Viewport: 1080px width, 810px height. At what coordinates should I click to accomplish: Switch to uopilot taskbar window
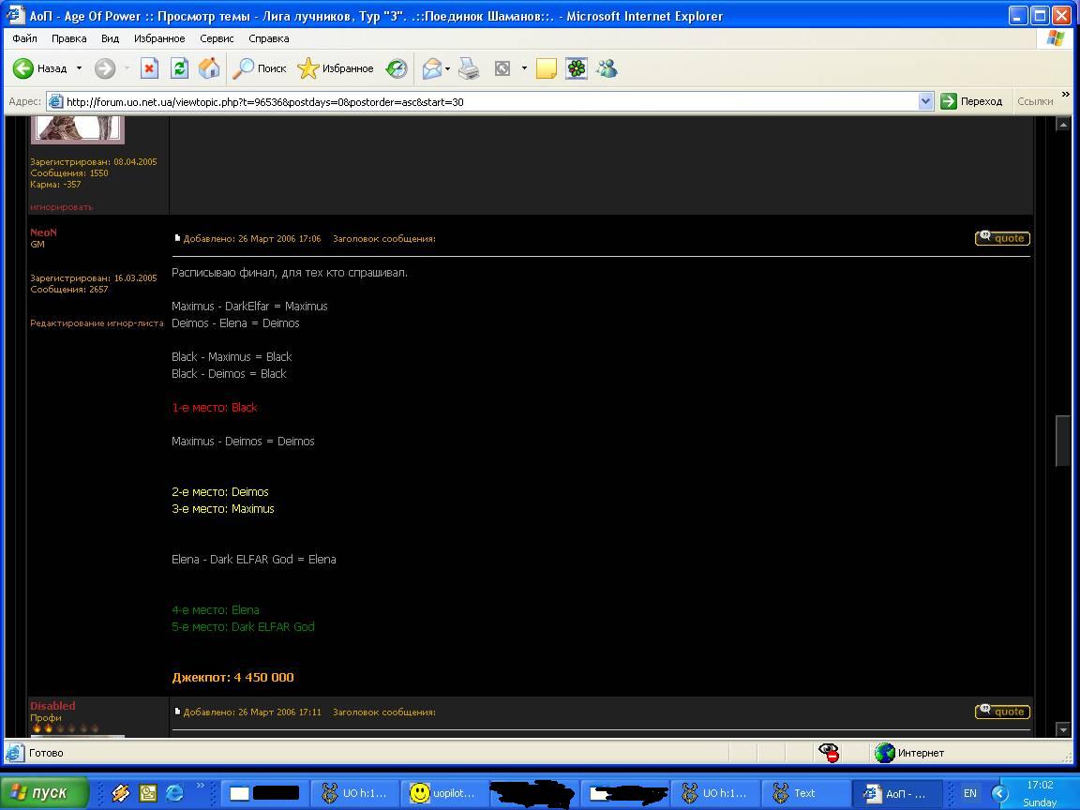[x=442, y=793]
